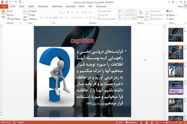Open the Shape Outline dropdown
Image resolution: width=187 pixels, height=124 pixels.
click(157, 15)
